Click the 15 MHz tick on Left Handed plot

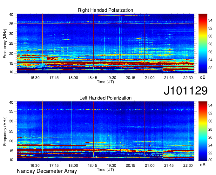(x=11, y=151)
